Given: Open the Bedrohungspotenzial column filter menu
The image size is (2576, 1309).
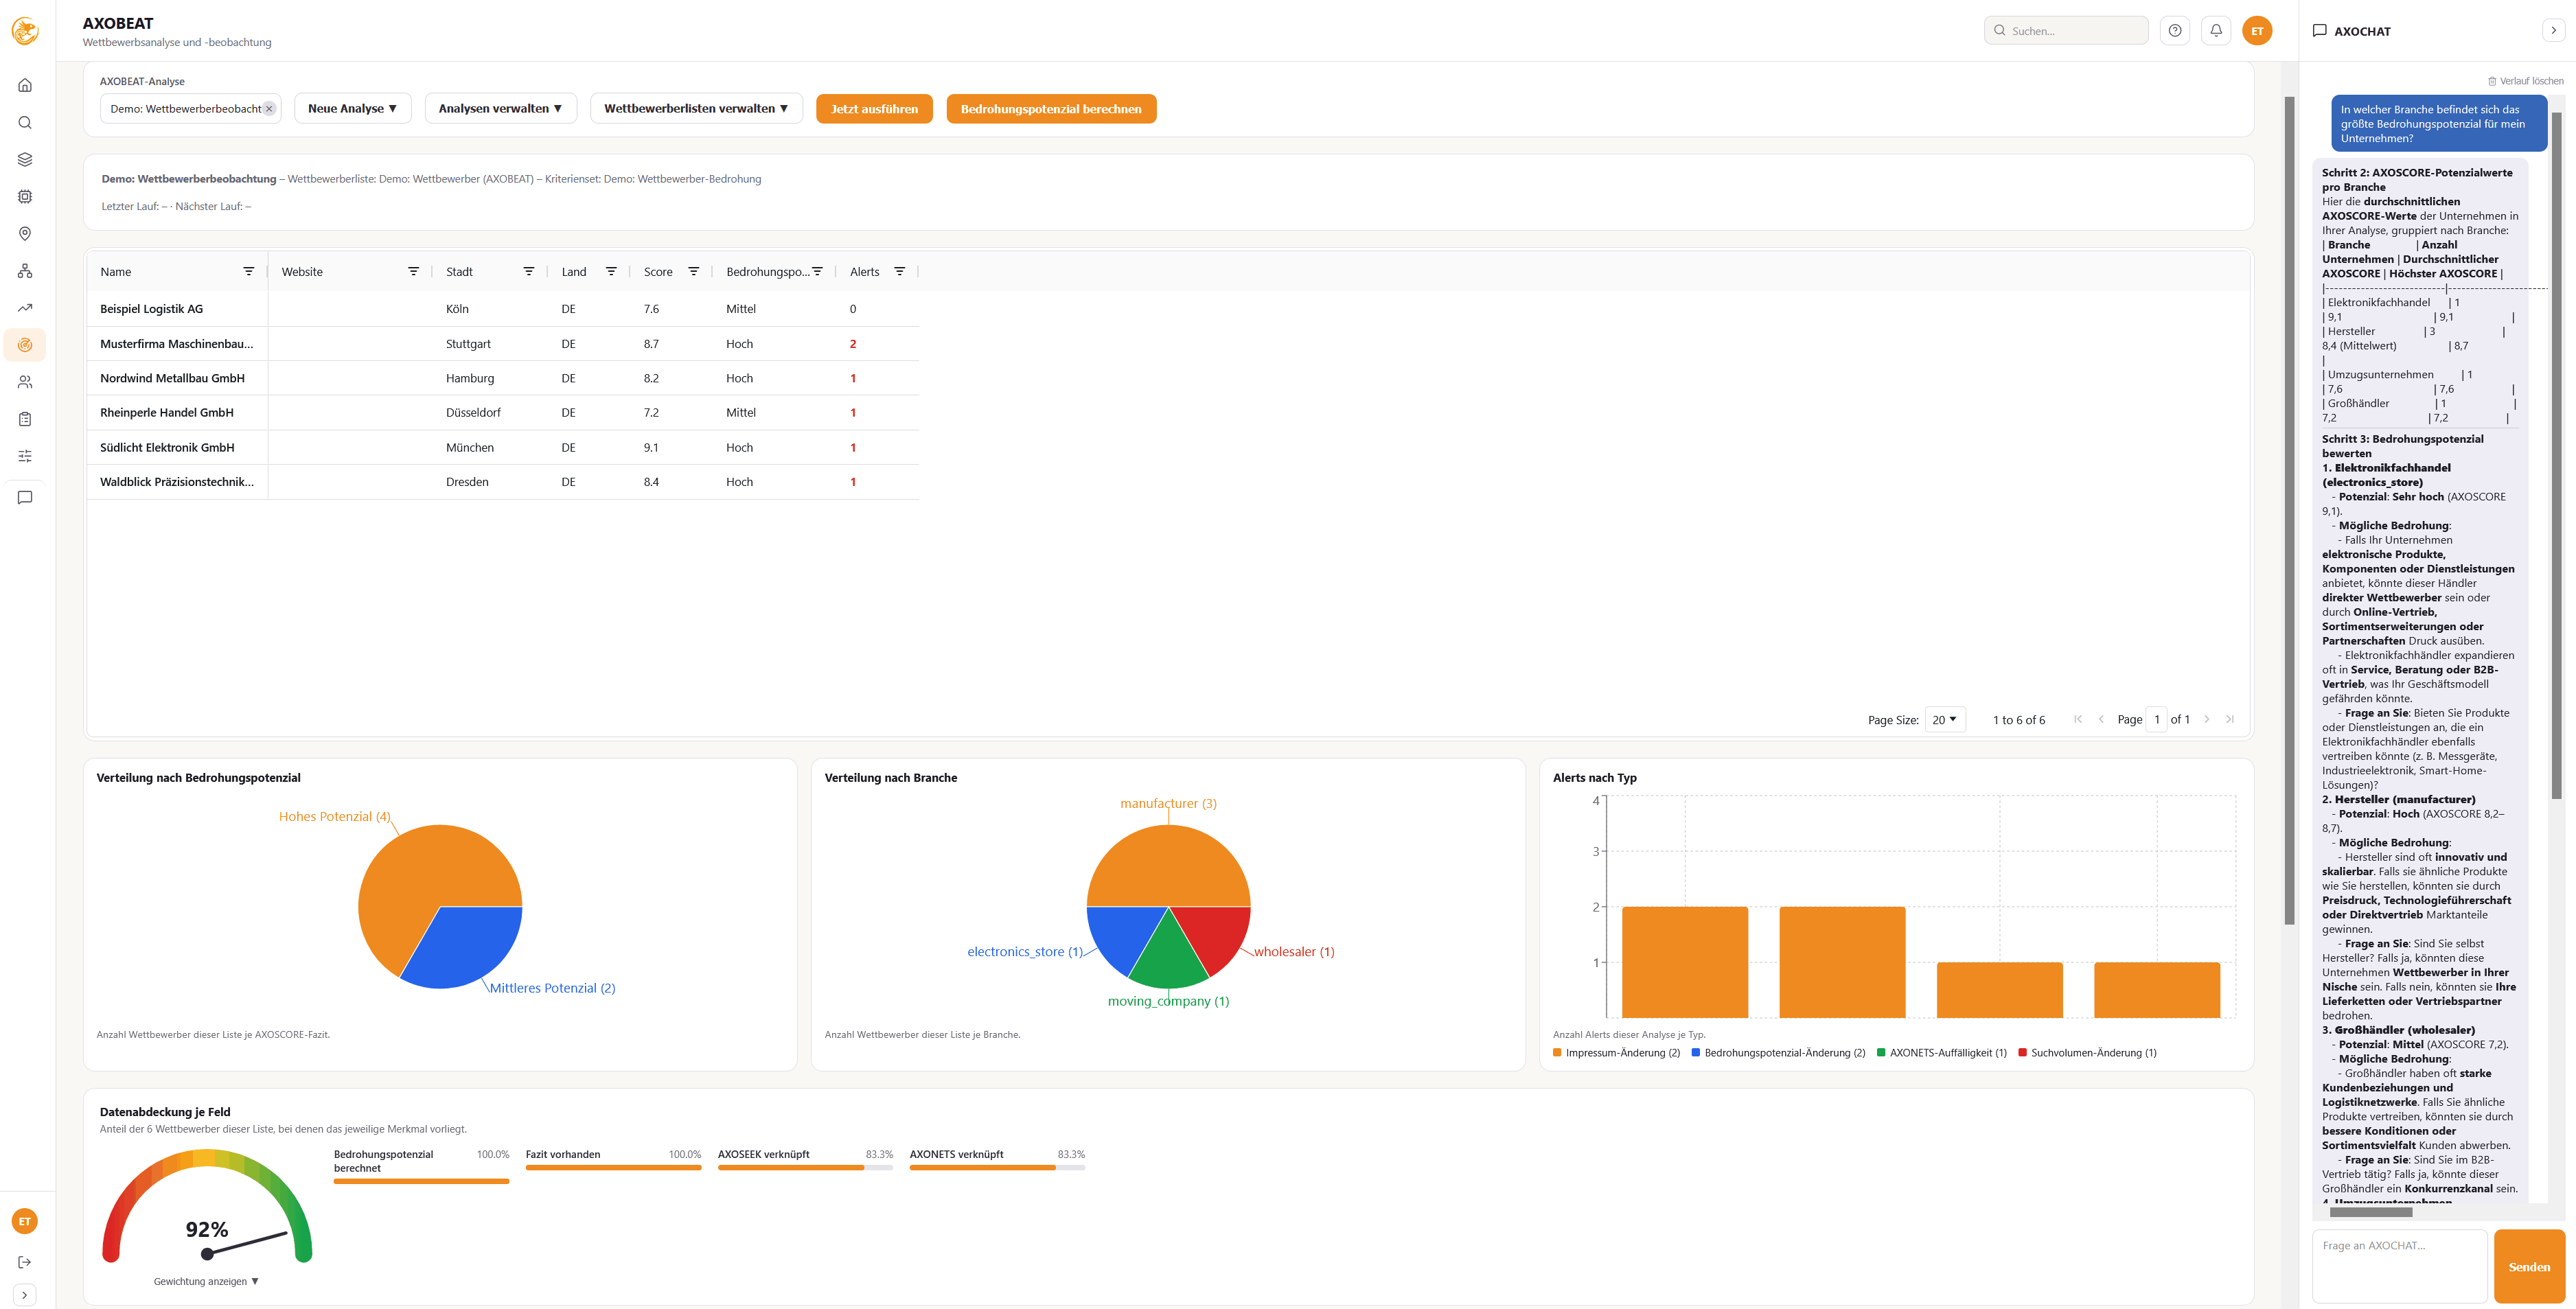Looking at the screenshot, I should tap(817, 272).
